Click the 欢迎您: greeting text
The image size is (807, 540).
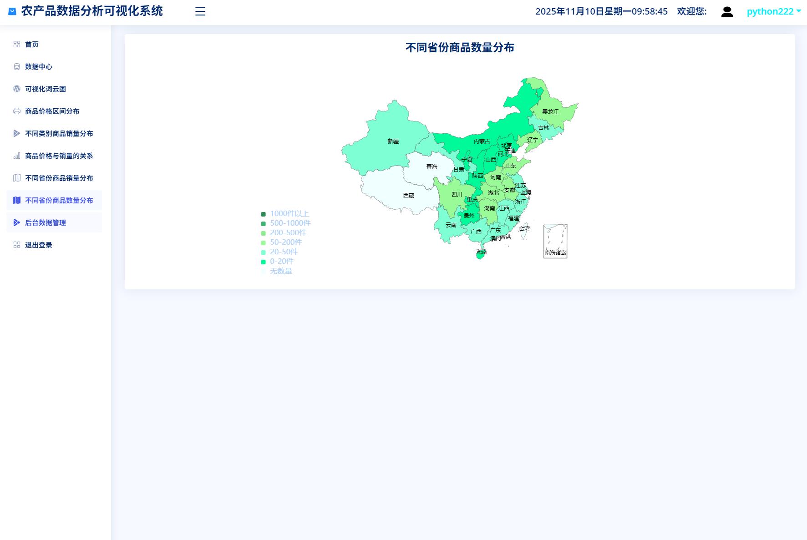click(692, 11)
